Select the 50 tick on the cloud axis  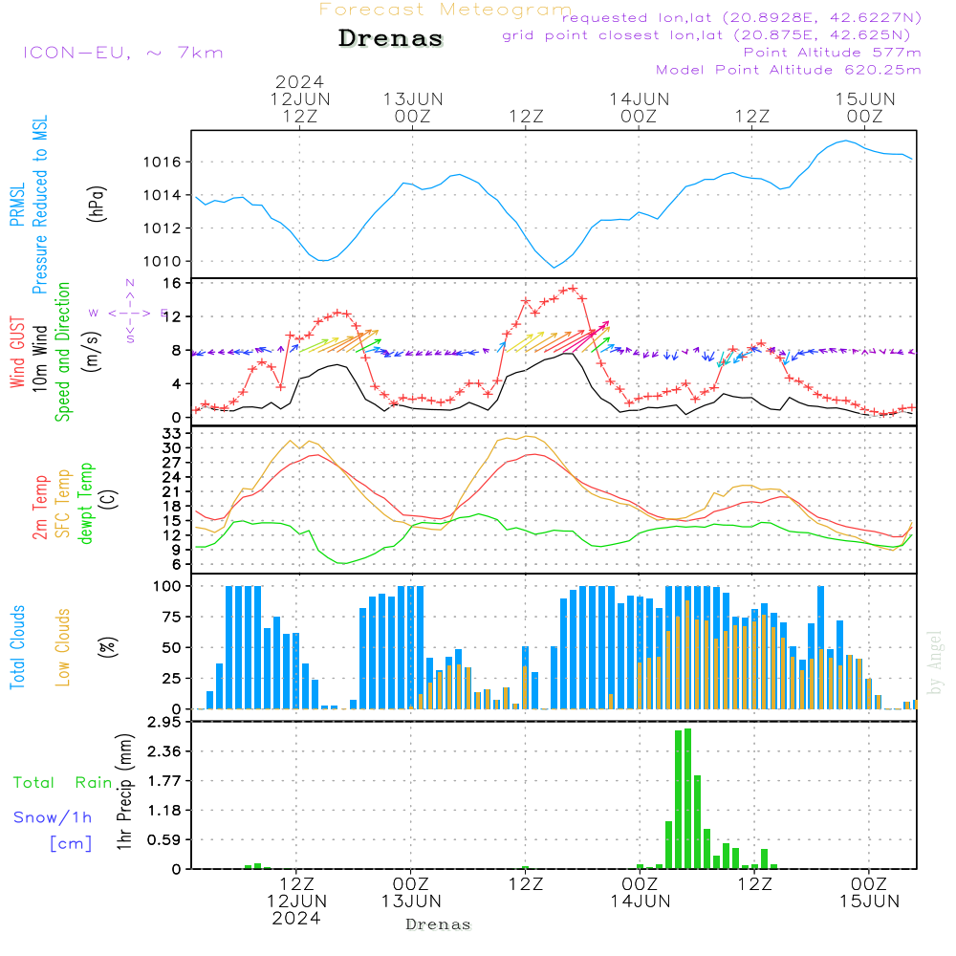pos(172,648)
